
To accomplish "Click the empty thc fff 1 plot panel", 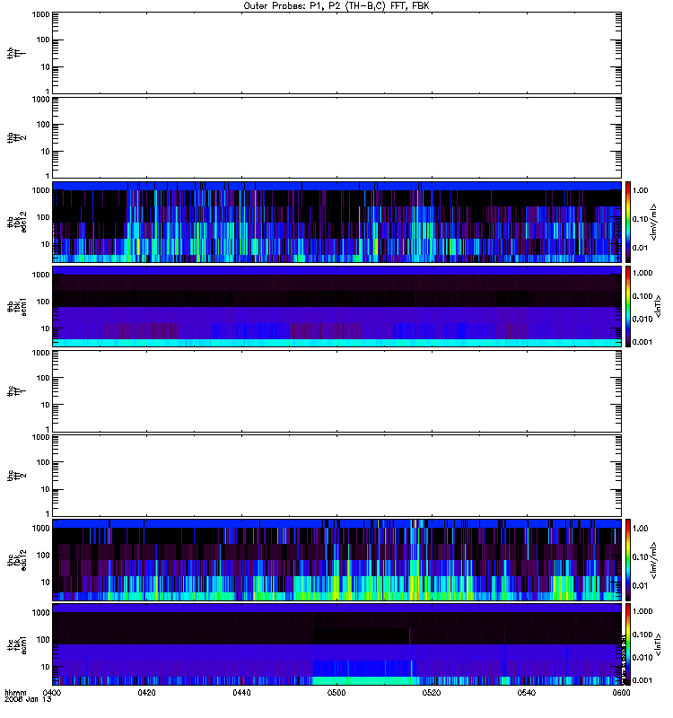I will point(337,391).
